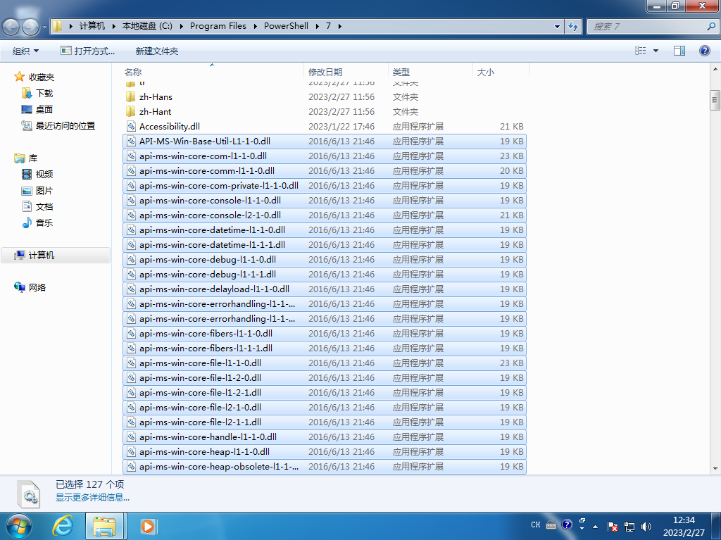Viewport: 721px width, 540px height.
Task: Go forward with the Forward arrow button
Action: (31, 27)
